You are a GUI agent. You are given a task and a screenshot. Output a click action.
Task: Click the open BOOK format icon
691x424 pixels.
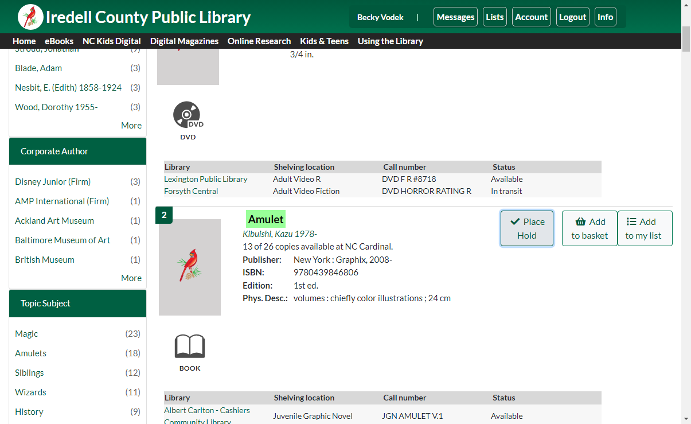pyautogui.click(x=190, y=347)
